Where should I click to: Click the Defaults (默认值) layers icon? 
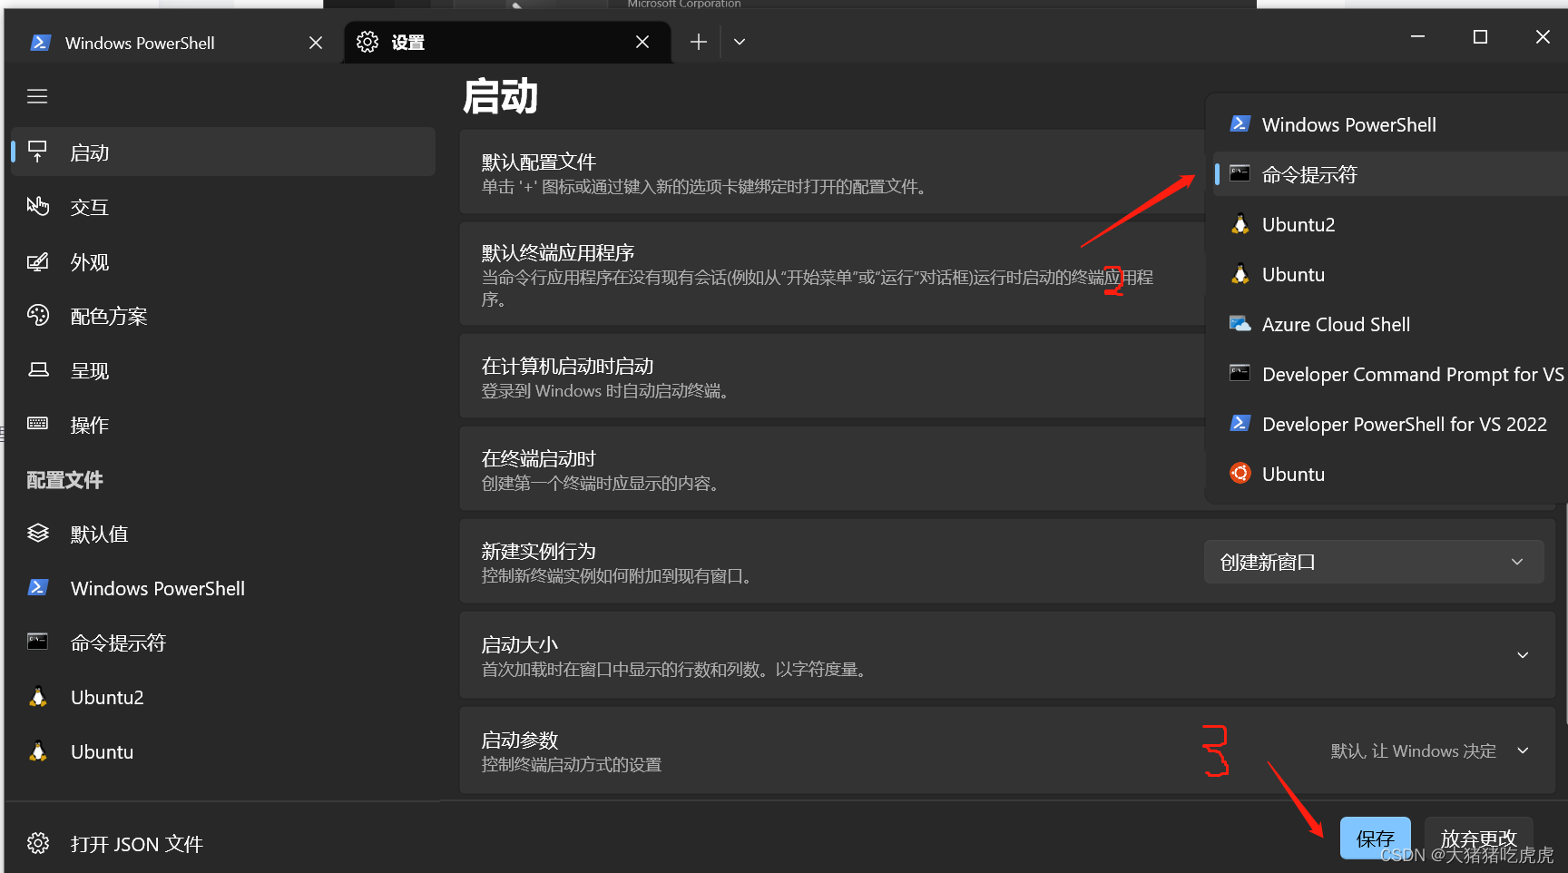(37, 533)
